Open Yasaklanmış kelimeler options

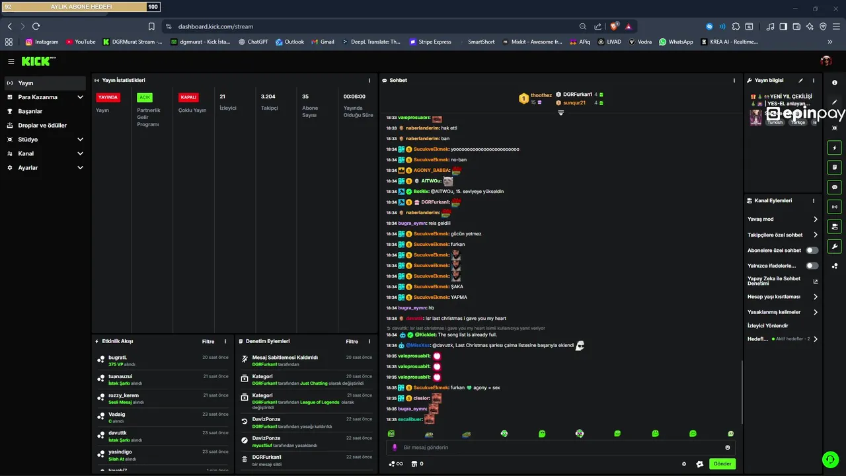783,312
